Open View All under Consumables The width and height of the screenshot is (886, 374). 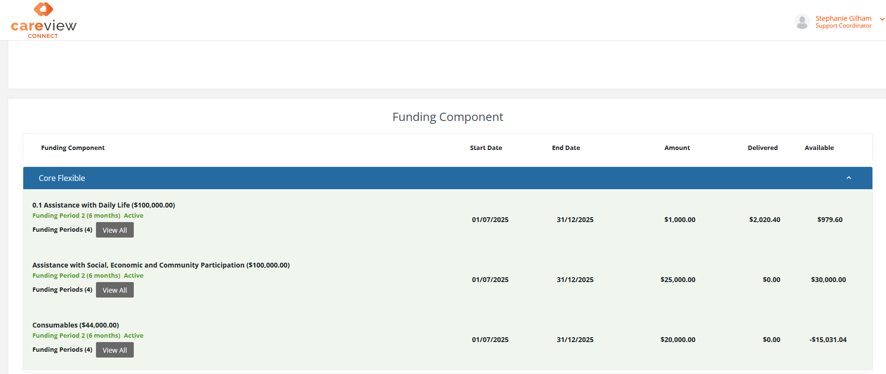pos(114,350)
